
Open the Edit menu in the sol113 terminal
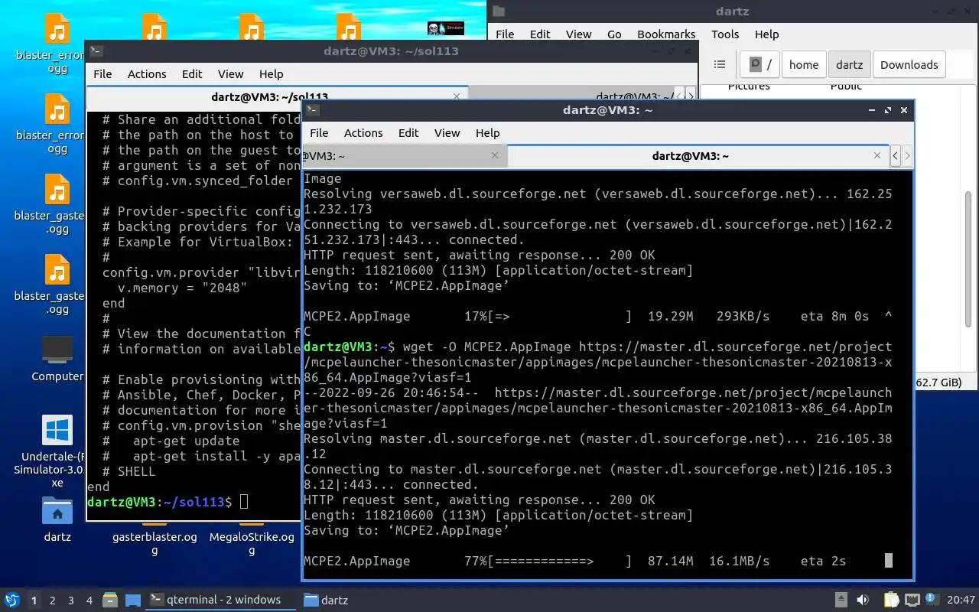tap(192, 73)
